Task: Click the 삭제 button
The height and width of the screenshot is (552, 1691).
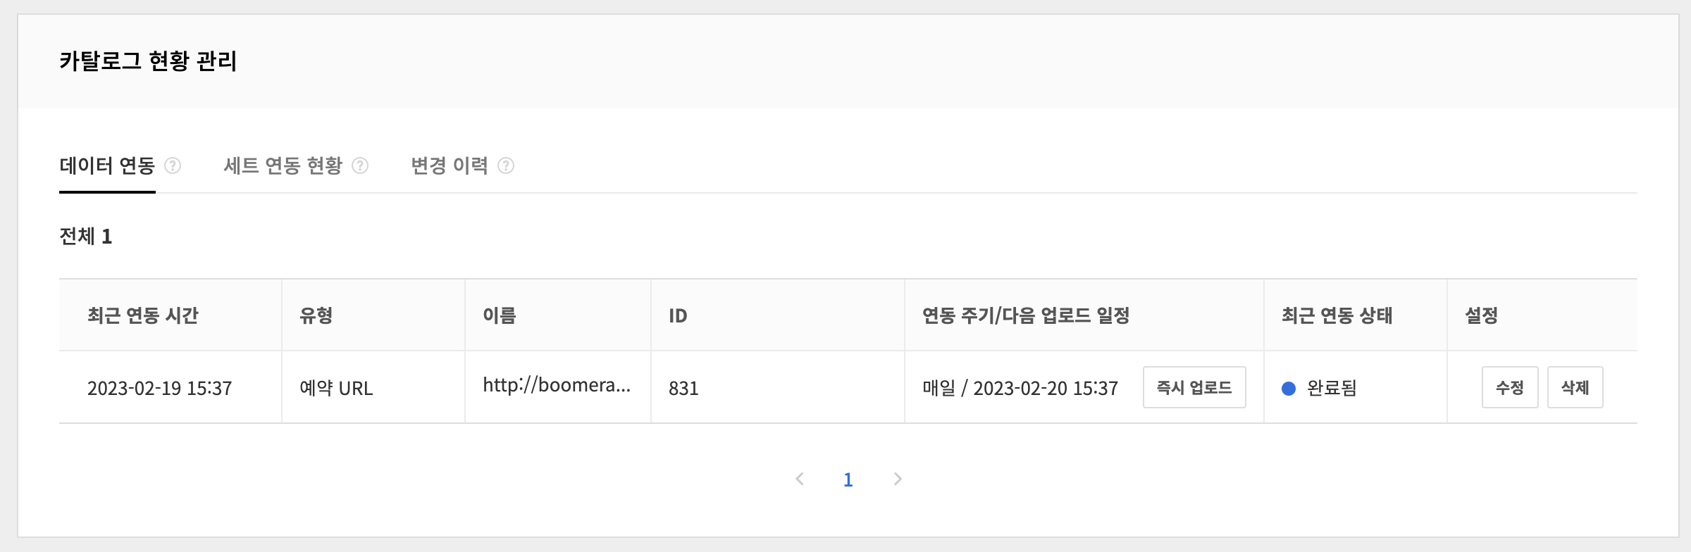Action: (x=1575, y=387)
